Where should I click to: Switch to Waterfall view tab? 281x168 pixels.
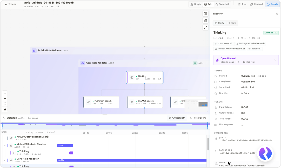pos(222,4)
